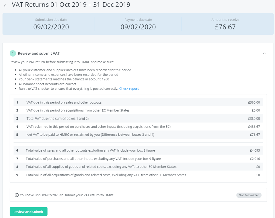Click the box 2 EC acquisitions VAT row
This screenshot has height=218, width=275.
pos(137,110)
